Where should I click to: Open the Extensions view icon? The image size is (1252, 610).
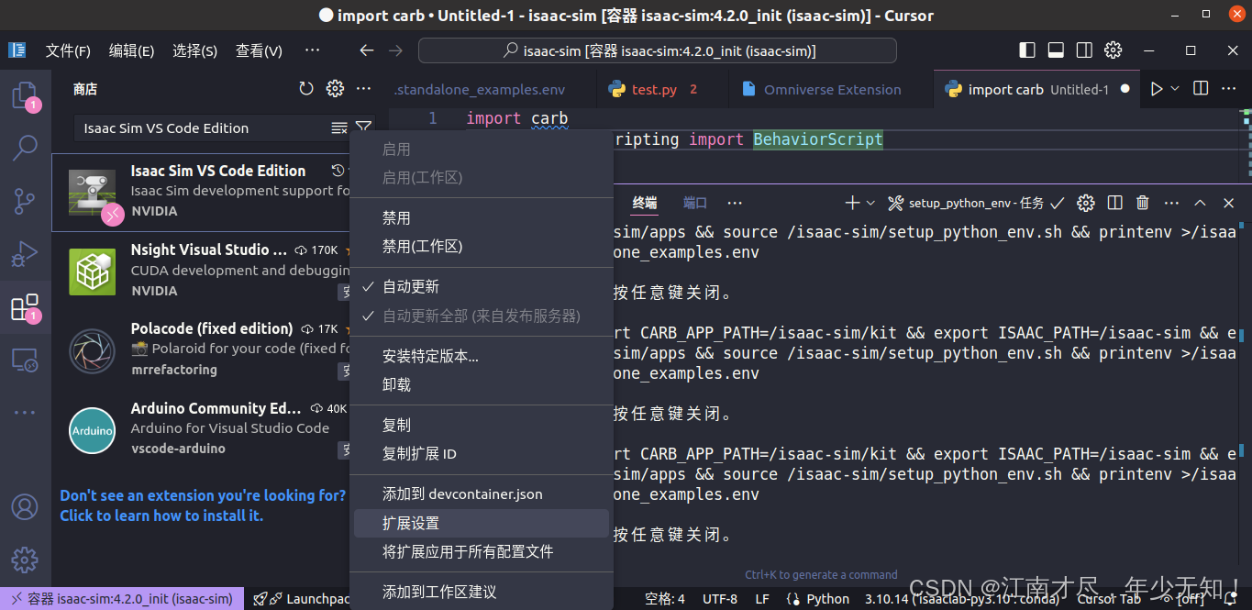point(25,307)
